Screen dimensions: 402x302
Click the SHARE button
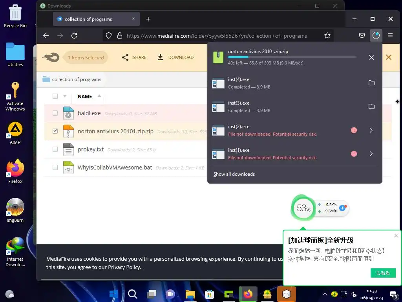click(134, 57)
